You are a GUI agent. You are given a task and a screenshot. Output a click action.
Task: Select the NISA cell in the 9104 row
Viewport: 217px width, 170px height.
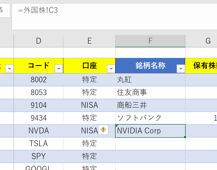point(89,105)
